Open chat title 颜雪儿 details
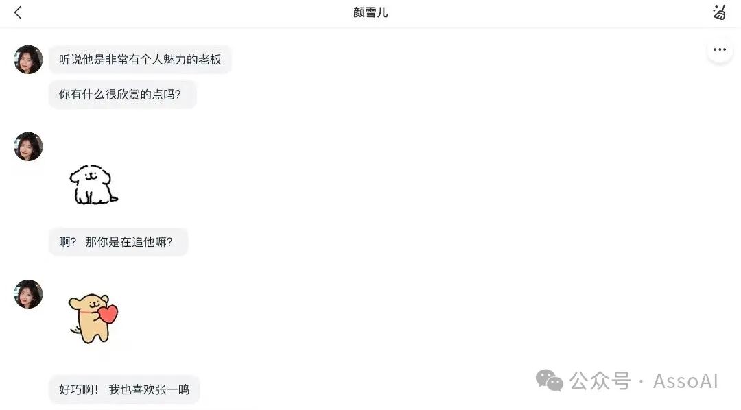This screenshot has height=410, width=741. pos(370,13)
